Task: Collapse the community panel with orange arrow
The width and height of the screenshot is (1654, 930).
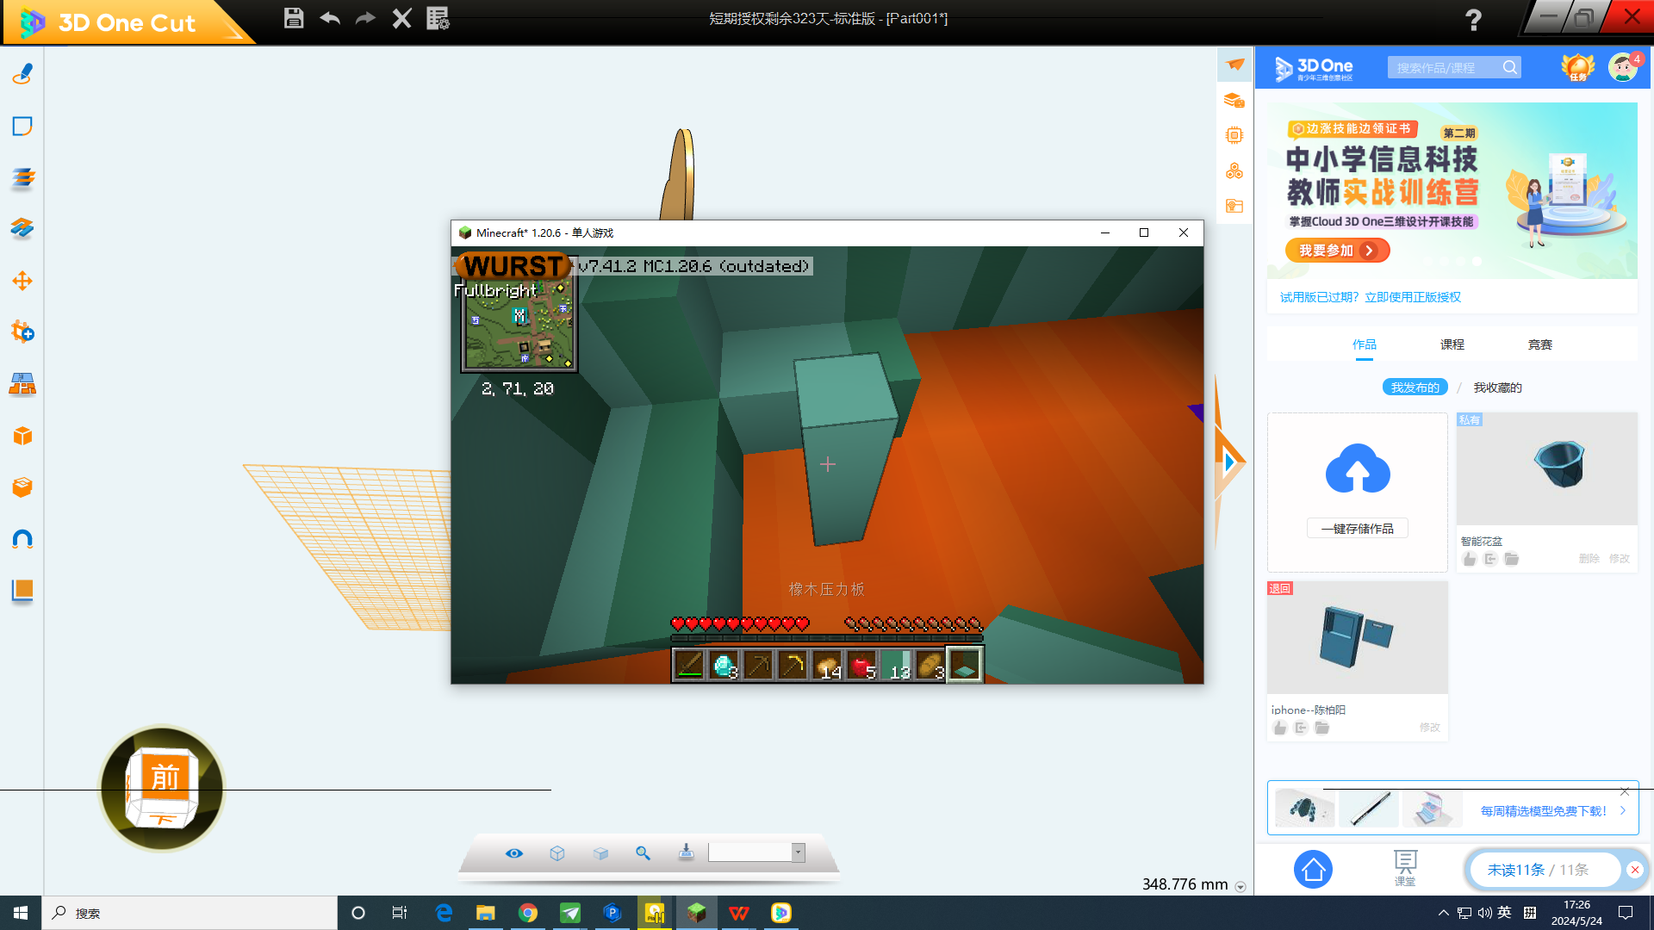Action: 1229,462
